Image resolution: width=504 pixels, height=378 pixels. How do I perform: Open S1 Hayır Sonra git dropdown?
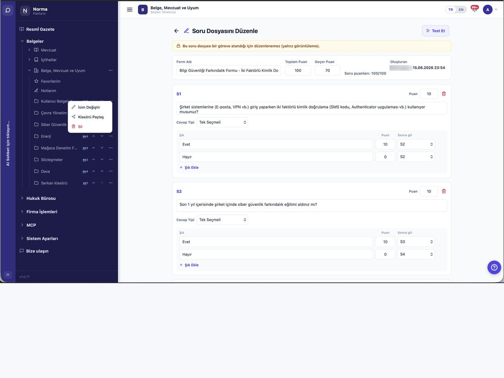(416, 157)
